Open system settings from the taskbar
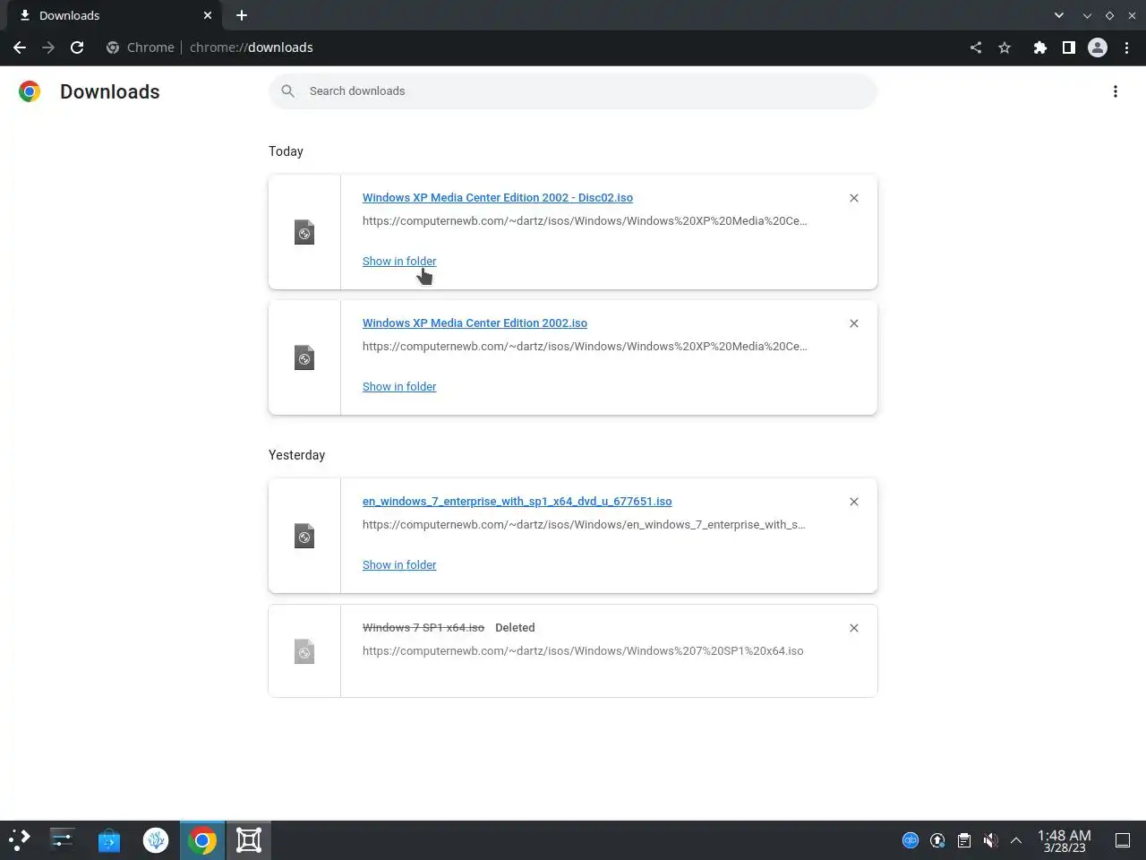This screenshot has width=1146, height=860. coord(63,840)
